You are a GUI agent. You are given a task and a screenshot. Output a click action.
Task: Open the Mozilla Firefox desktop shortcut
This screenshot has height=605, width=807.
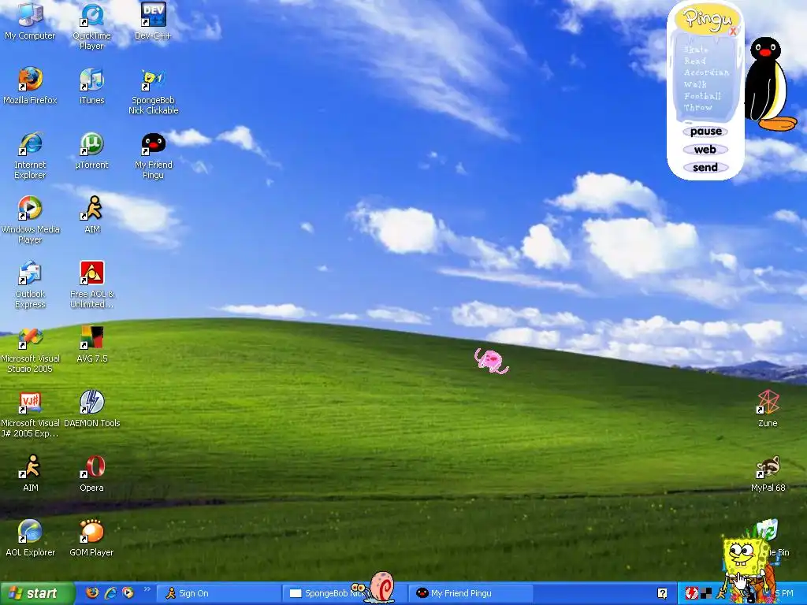30,85
